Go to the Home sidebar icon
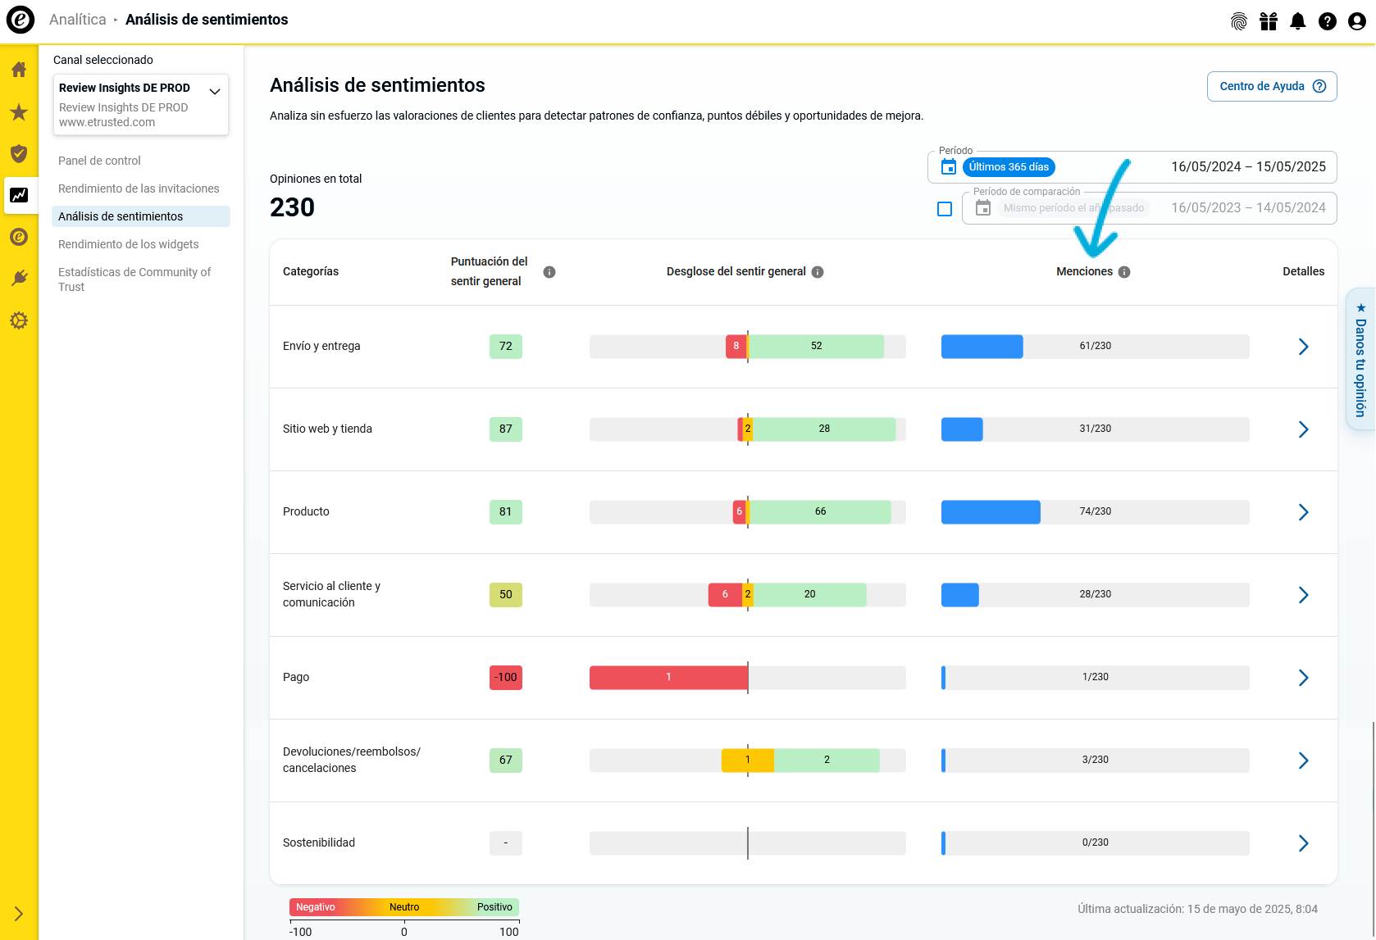The height and width of the screenshot is (940, 1376). [x=19, y=70]
